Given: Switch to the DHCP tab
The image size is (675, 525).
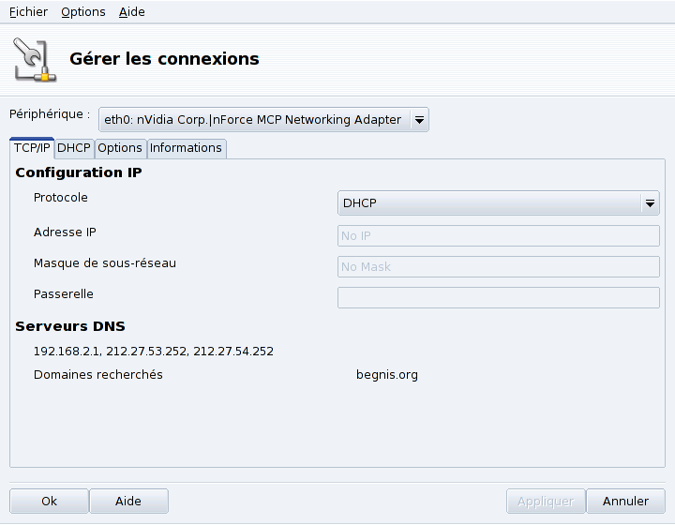Looking at the screenshot, I should point(74,148).
